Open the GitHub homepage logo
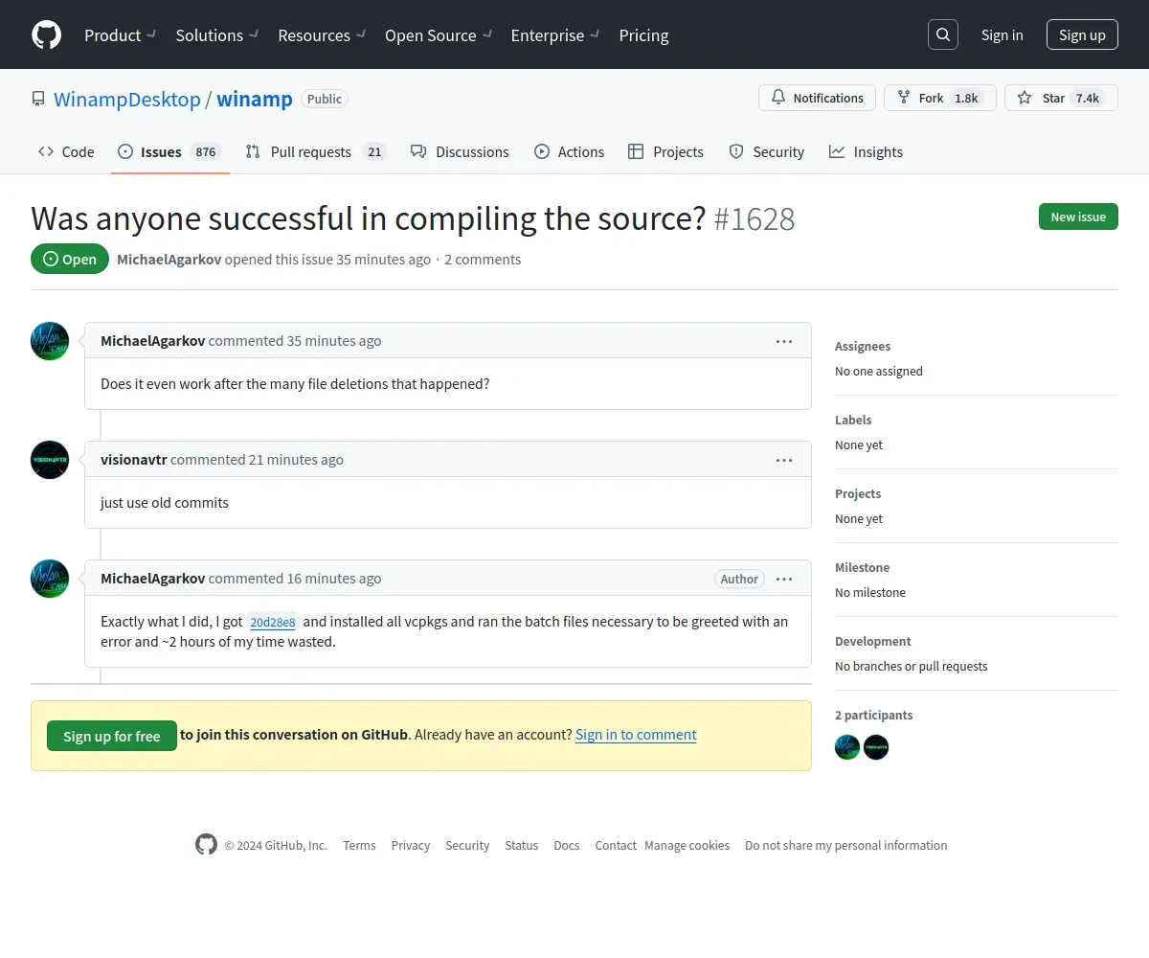This screenshot has height=958, width=1149. tap(46, 34)
